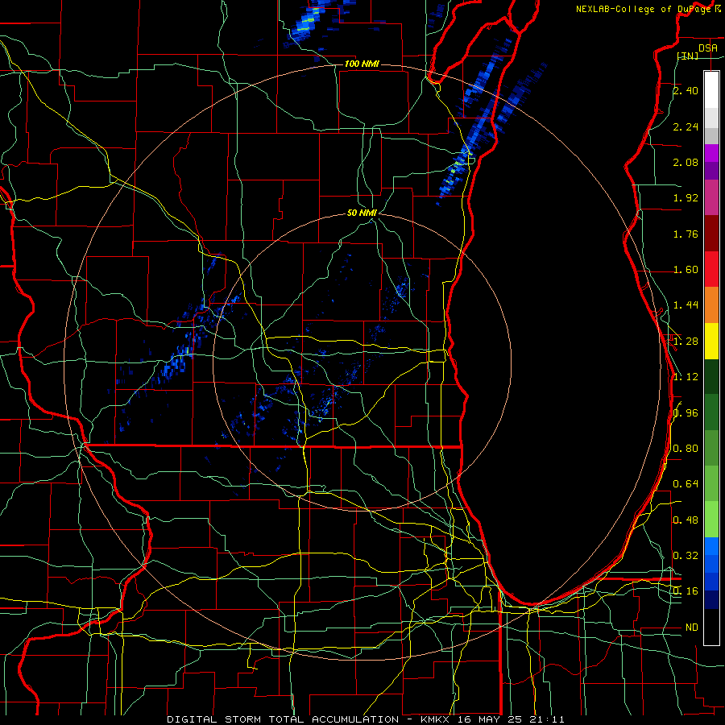Click the 1.12 legend value
The height and width of the screenshot is (725, 725).
pyautogui.click(x=686, y=377)
